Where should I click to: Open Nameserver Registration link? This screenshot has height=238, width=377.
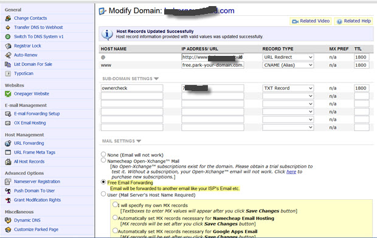pos(37,182)
